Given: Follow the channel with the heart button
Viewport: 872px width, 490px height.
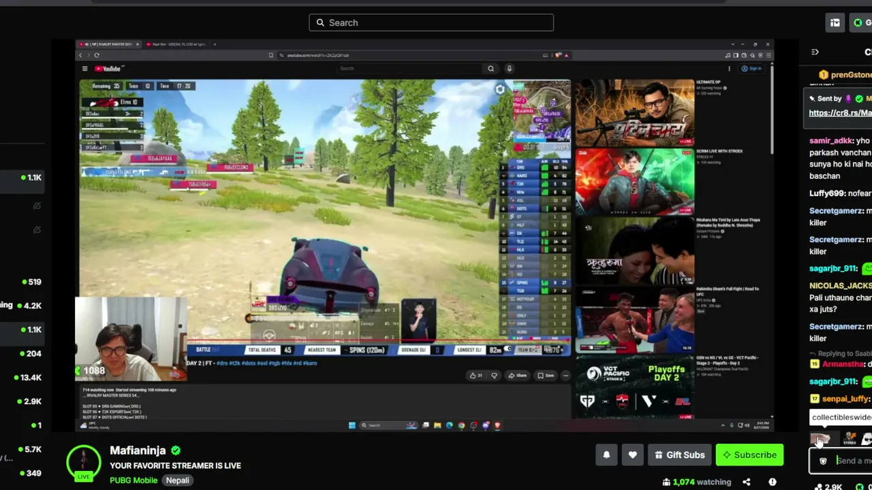Looking at the screenshot, I should click(633, 455).
